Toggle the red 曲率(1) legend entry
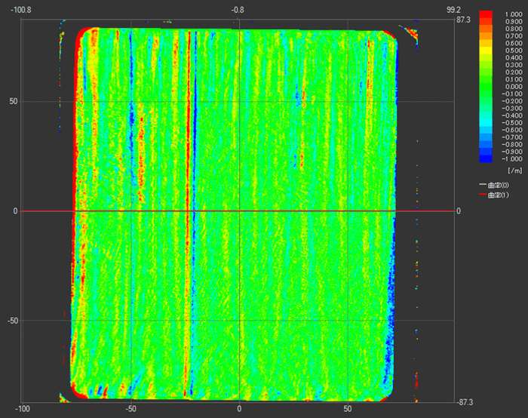Screen dimensions: 528x418 [499, 195]
